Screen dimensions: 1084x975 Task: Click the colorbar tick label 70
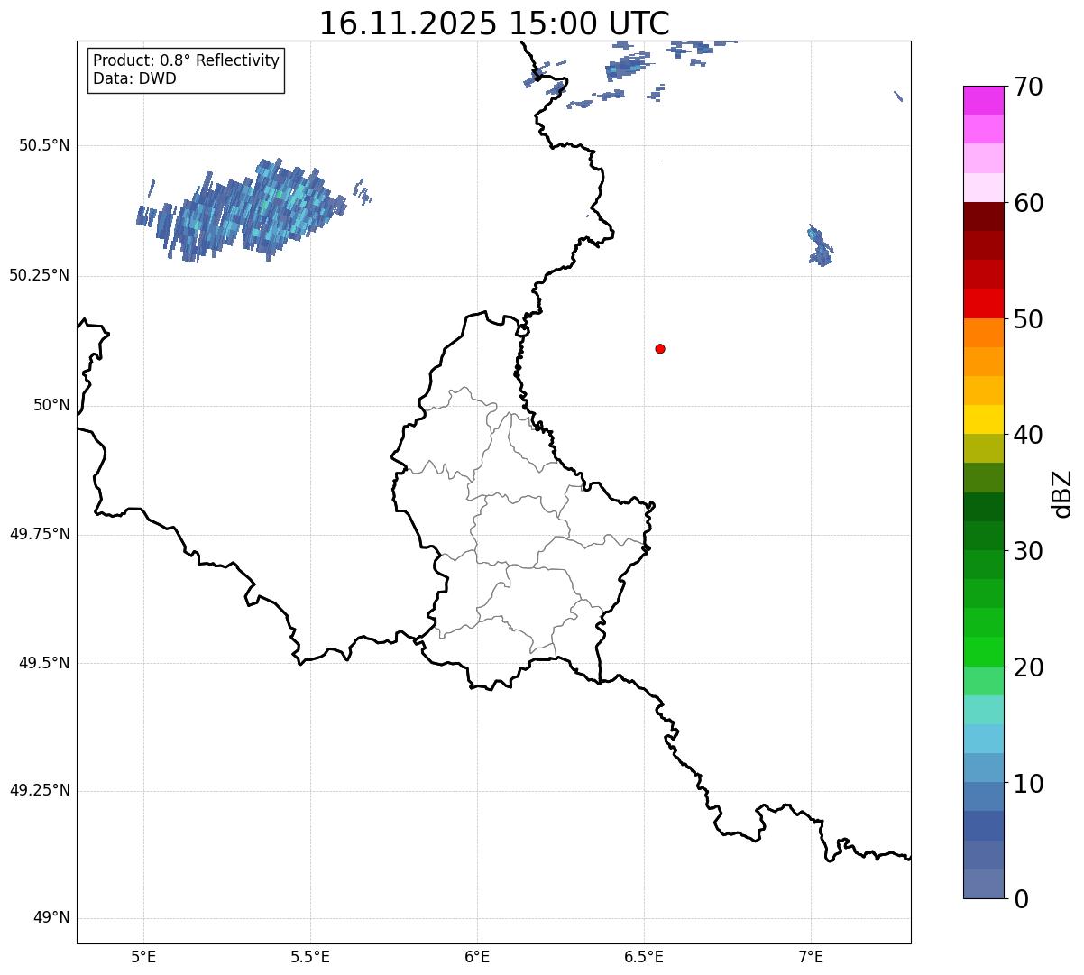(1028, 87)
